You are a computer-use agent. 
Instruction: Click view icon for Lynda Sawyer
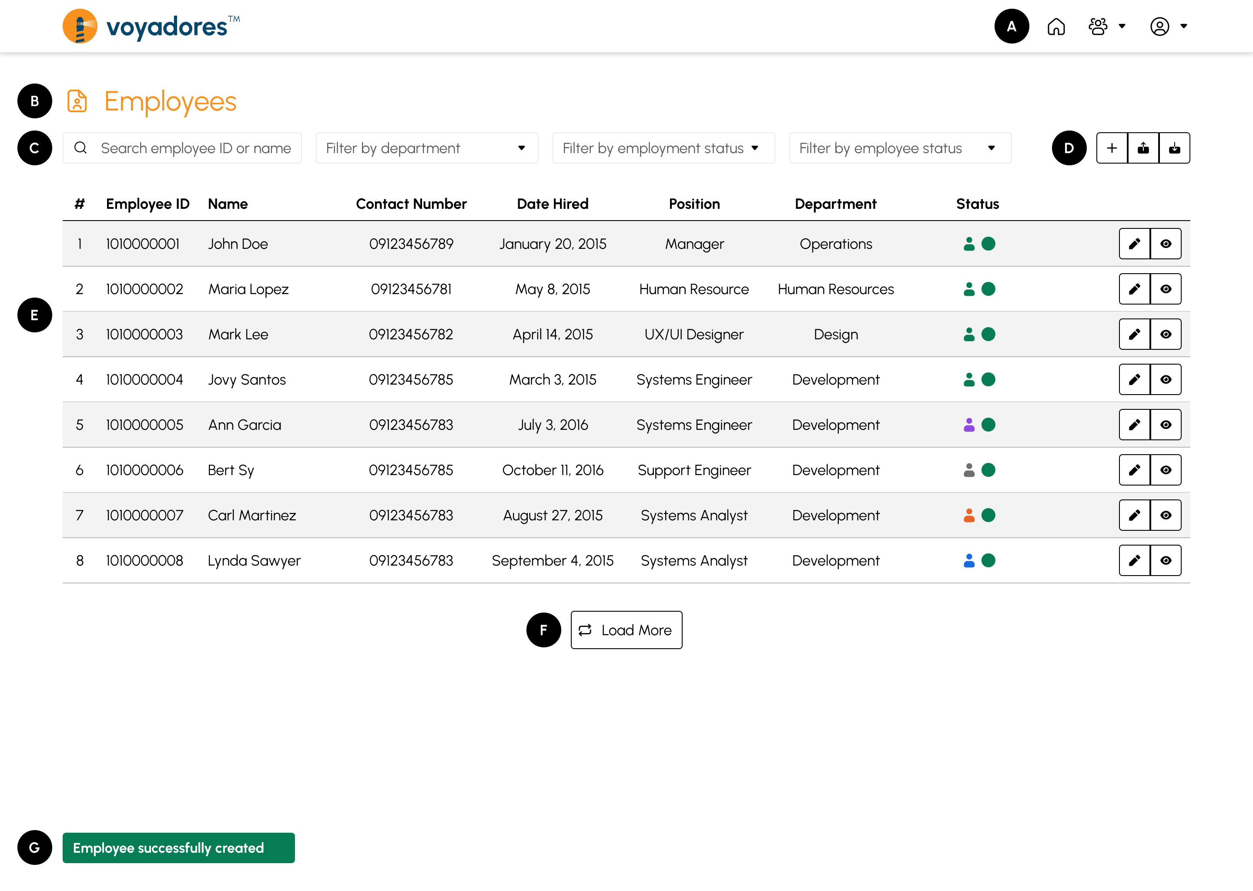(x=1165, y=559)
